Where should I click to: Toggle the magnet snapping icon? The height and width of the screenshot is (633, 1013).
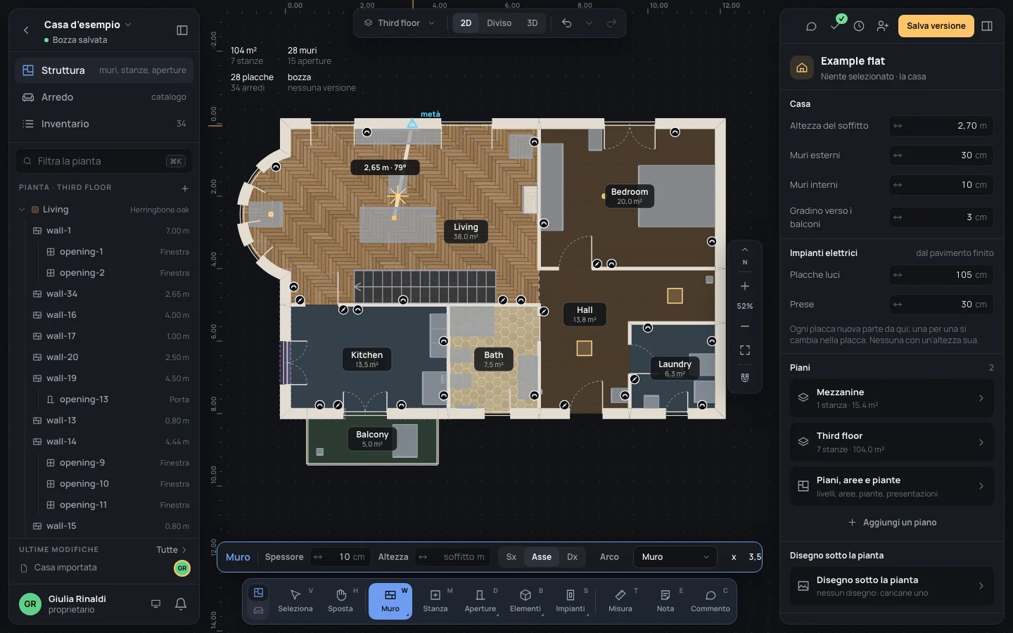(x=745, y=378)
